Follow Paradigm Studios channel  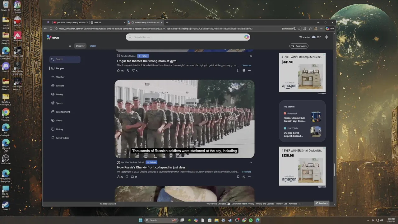tap(143, 56)
